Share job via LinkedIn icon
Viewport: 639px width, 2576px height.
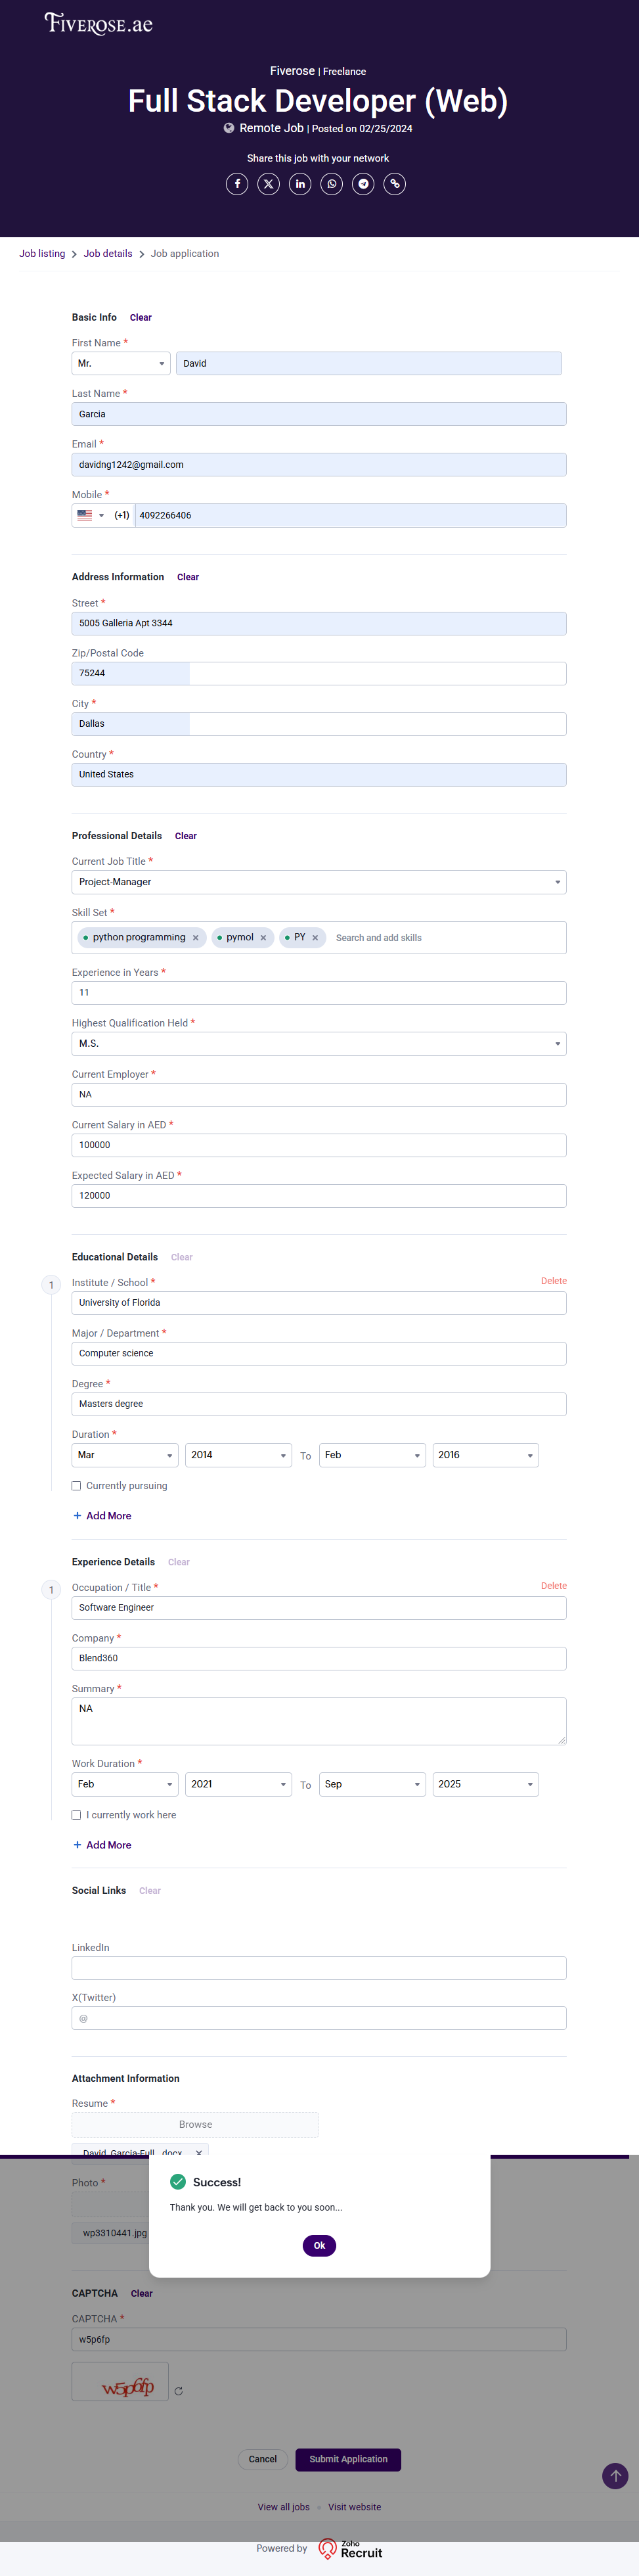point(300,184)
